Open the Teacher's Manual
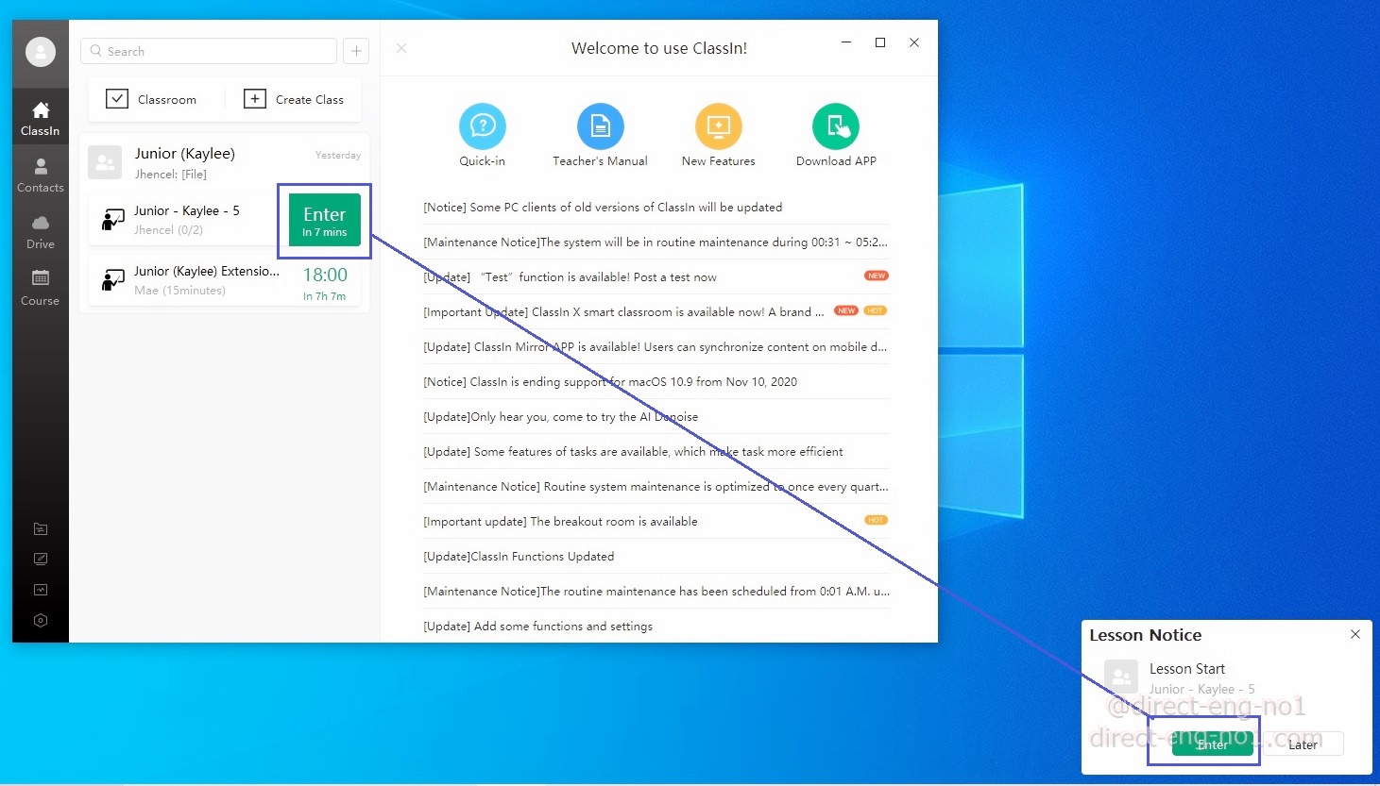The image size is (1380, 786). point(601,126)
